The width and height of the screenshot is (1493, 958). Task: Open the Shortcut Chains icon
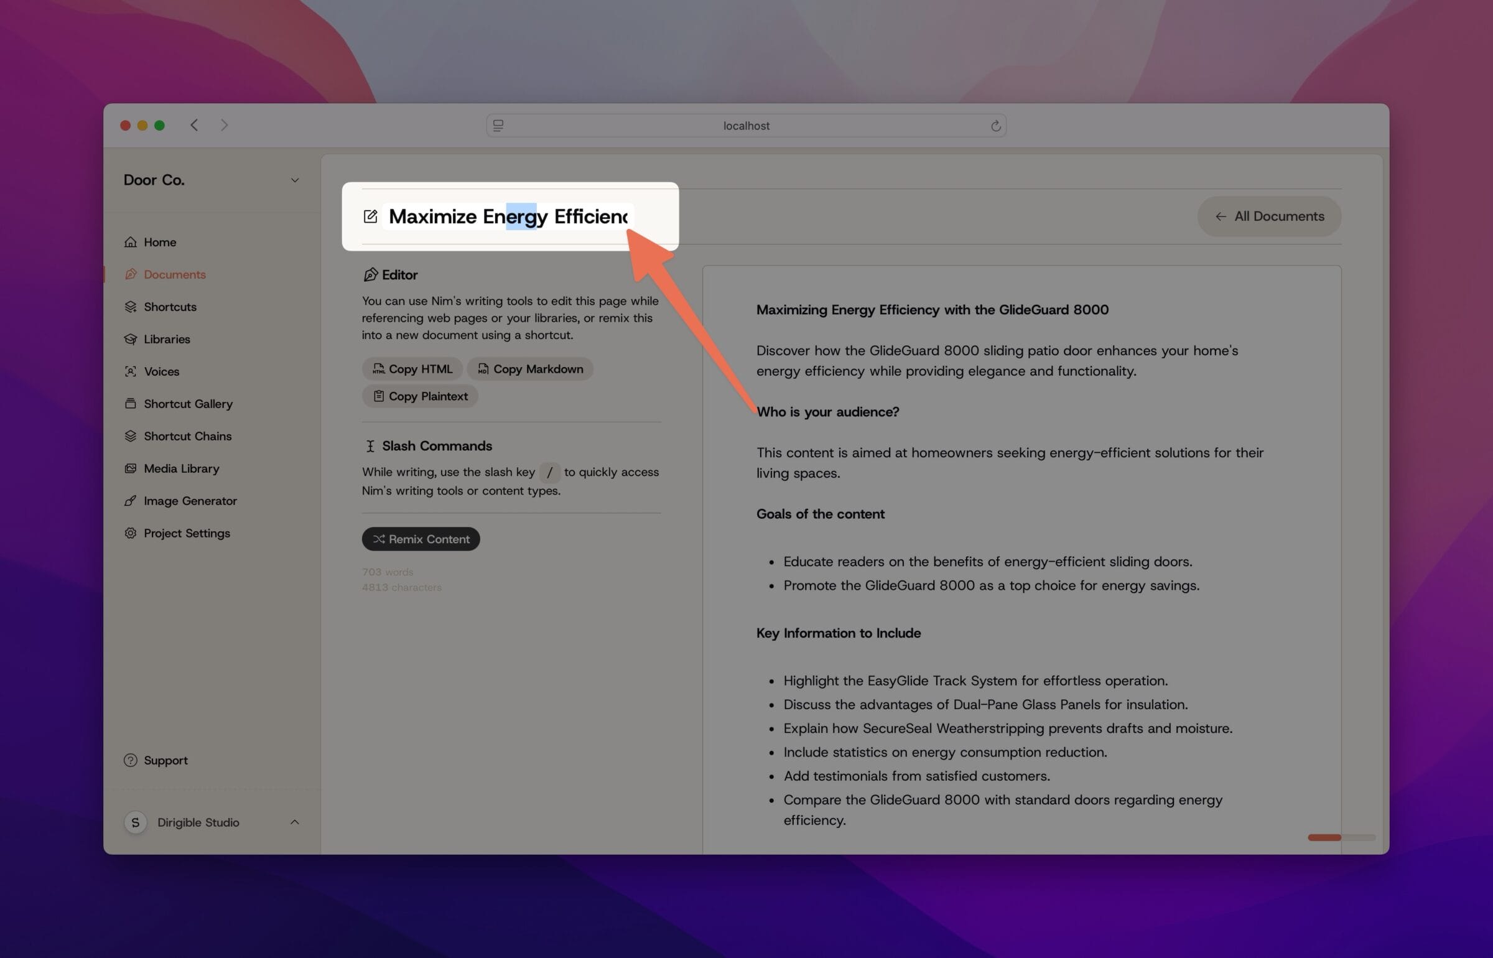pyautogui.click(x=131, y=437)
